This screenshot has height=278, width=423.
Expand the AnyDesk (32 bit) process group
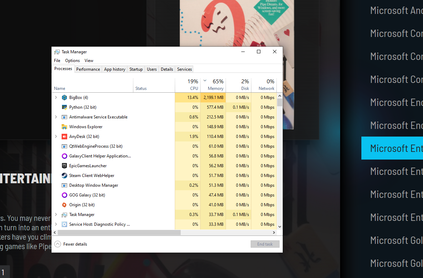(x=56, y=137)
